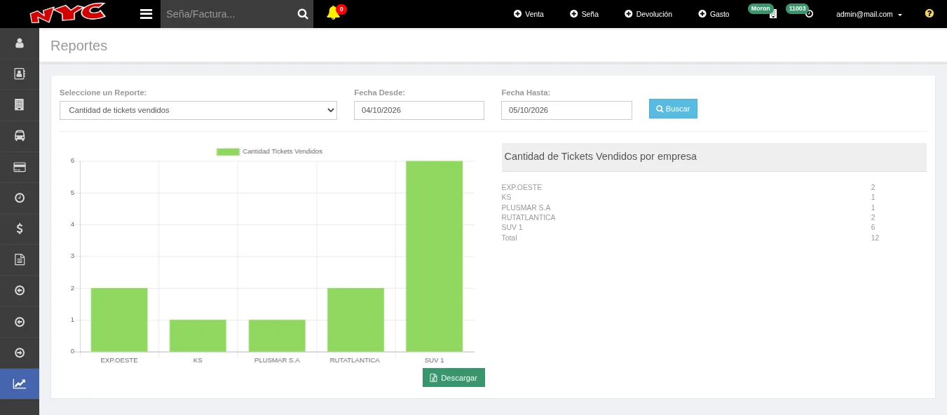Select the RUTATLANTICA row in the table
The image size is (947, 415).
click(x=714, y=217)
